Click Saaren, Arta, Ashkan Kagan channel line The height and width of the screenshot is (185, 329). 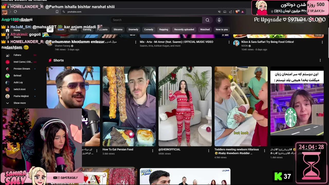(160, 46)
